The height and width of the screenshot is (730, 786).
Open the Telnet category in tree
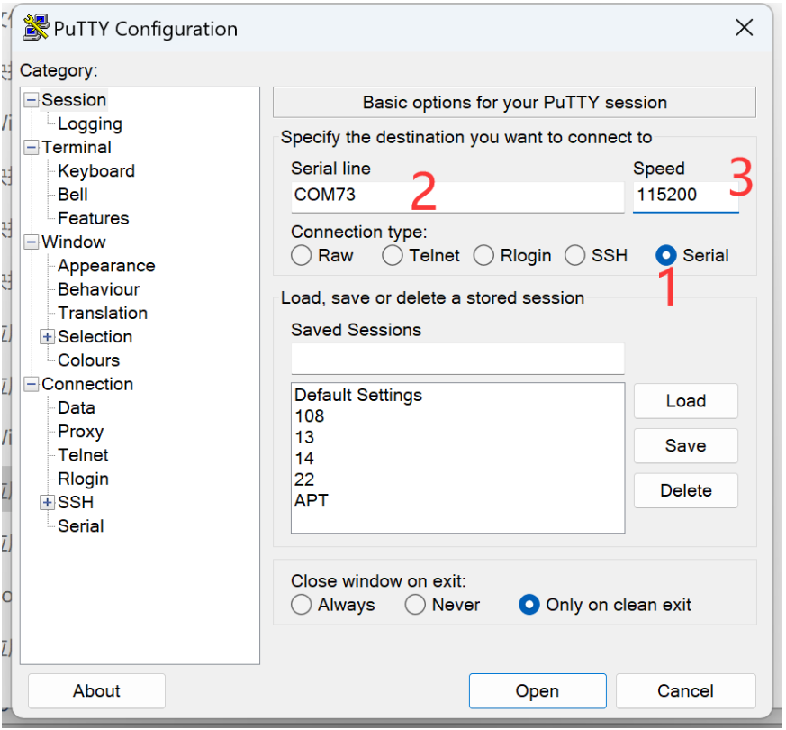pyautogui.click(x=83, y=455)
